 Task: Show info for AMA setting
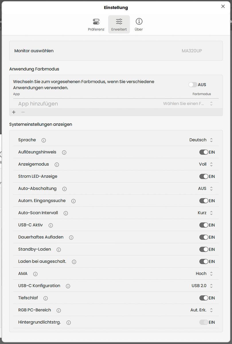(x=35, y=274)
